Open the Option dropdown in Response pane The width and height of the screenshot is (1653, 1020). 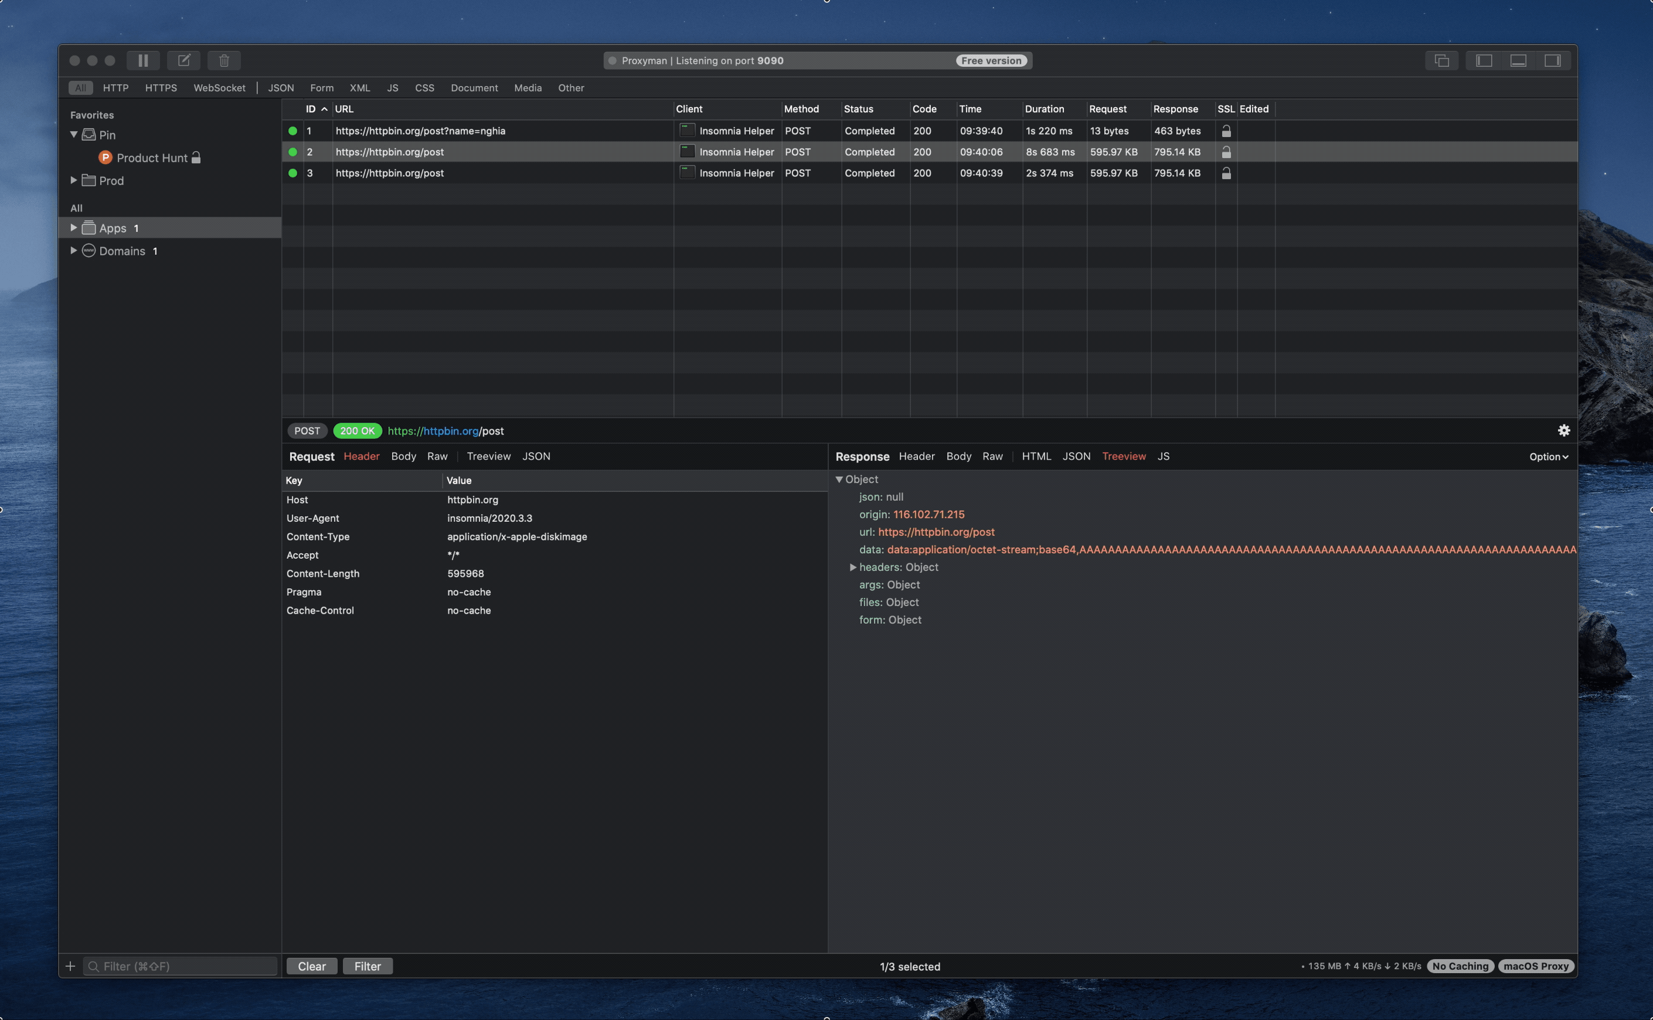point(1549,457)
